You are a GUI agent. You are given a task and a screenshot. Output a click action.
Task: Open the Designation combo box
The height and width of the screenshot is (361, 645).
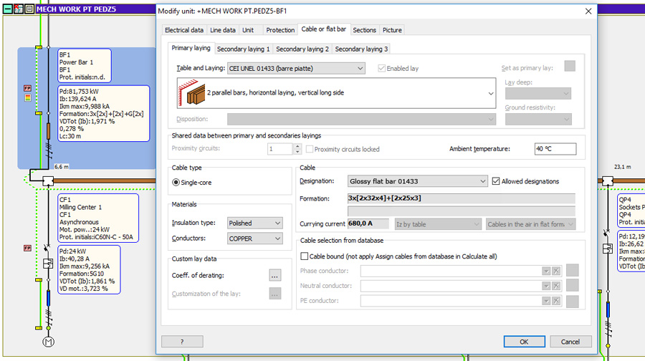tap(417, 181)
